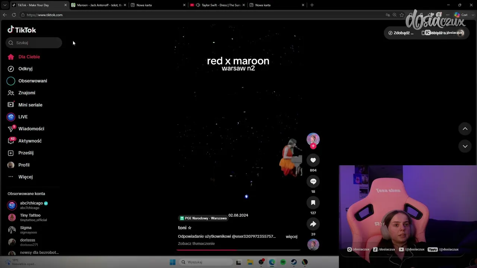The width and height of the screenshot is (477, 268).
Task: Open Copilot Czat in browser
Action: coord(461,15)
